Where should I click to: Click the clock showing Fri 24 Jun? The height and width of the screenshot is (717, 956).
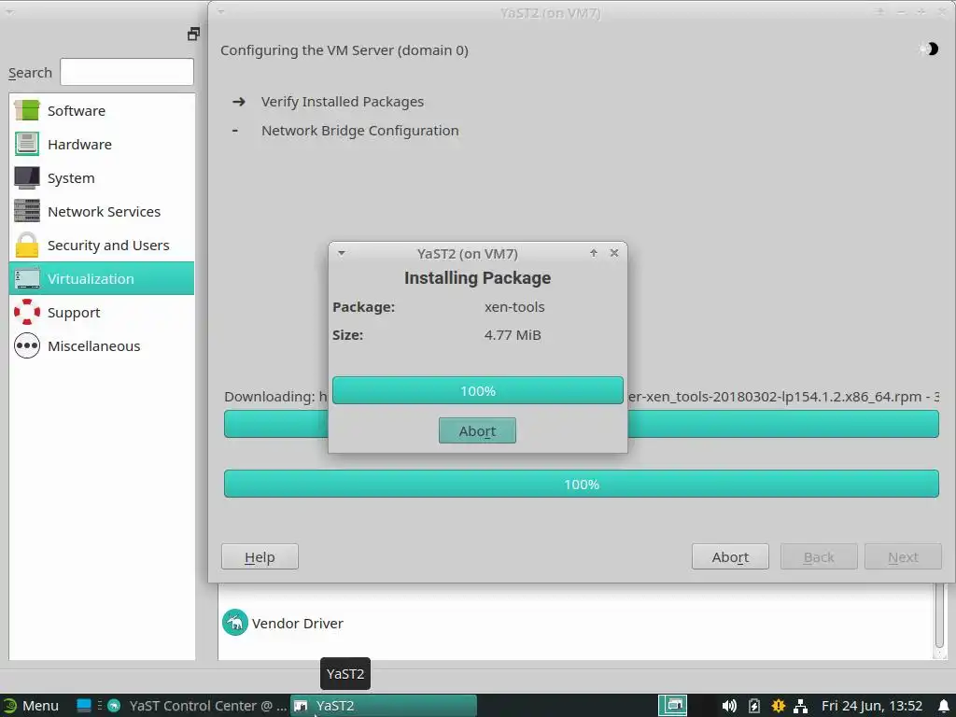tap(871, 706)
